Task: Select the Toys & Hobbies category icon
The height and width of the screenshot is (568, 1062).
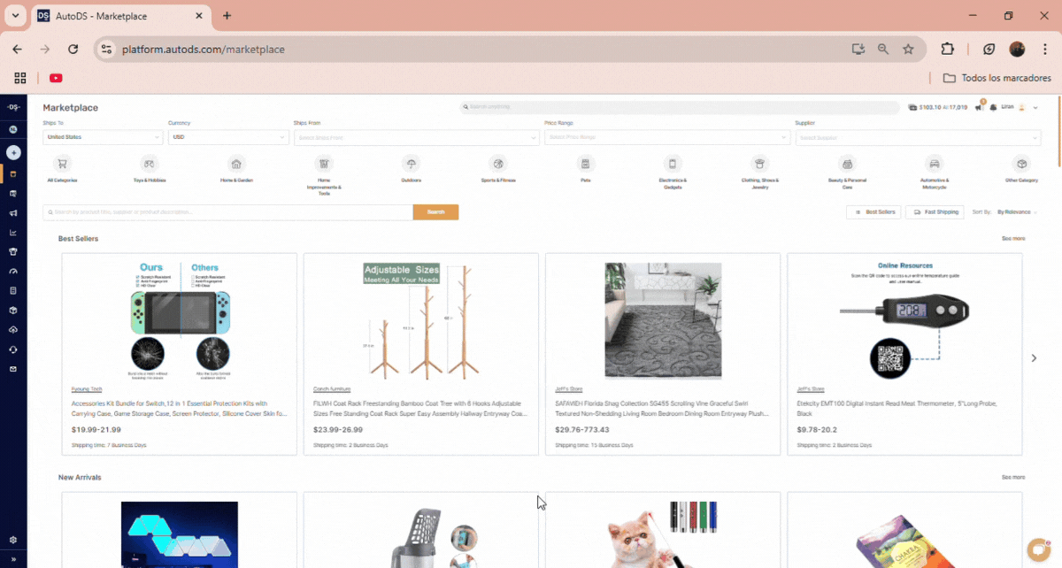Action: [150, 165]
